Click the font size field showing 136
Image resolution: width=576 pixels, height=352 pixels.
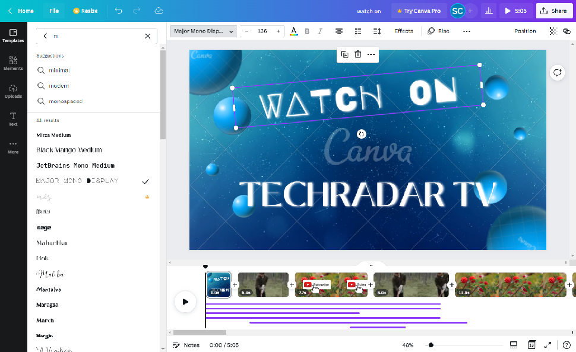click(x=262, y=31)
